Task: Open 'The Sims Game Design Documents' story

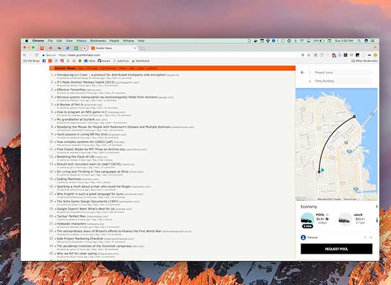Action: [87, 201]
